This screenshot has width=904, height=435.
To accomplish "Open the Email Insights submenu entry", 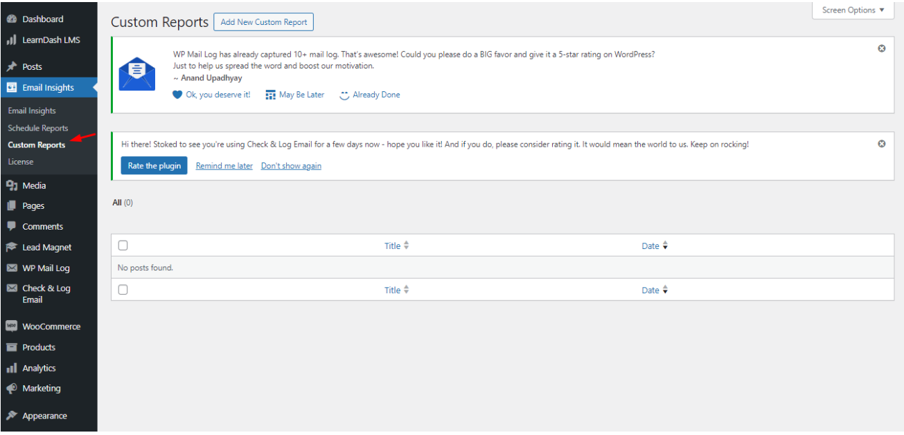I will [x=32, y=111].
